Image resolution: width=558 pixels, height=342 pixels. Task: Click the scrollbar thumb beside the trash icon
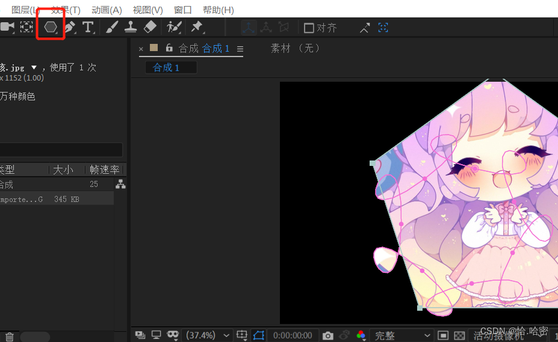tap(35, 337)
